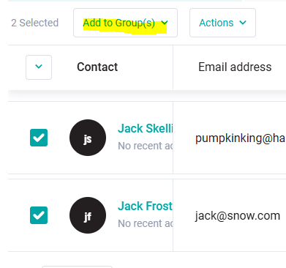Click the js avatar circle

[x=88, y=138]
